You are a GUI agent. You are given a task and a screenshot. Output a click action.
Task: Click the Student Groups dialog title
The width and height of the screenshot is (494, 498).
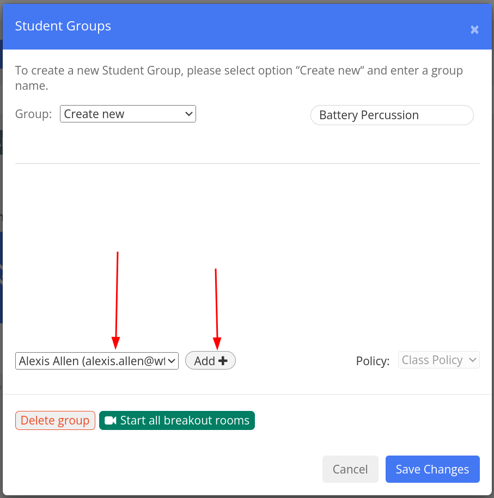tap(63, 26)
